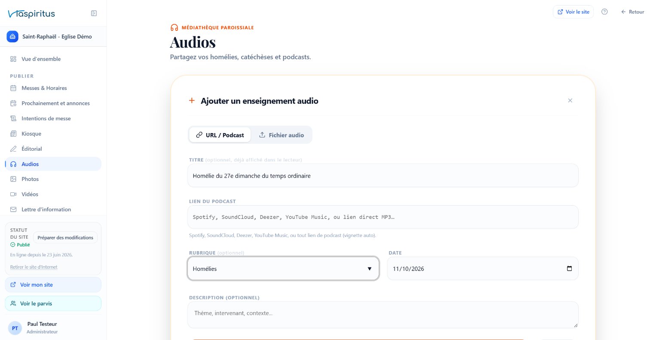650x340 pixels.
Task: Click the Date field showing 11/10/2026
Action: (x=483, y=269)
